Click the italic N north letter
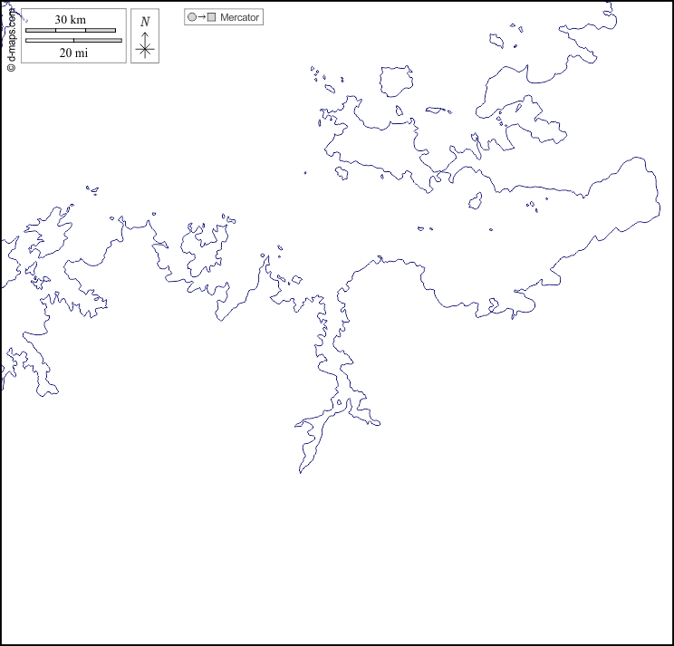 click(x=145, y=22)
